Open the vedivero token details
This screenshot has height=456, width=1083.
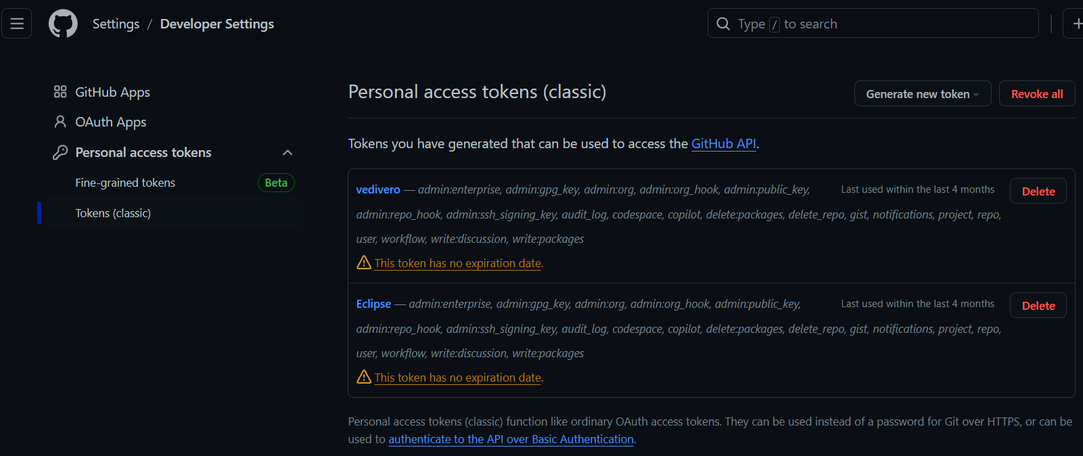click(x=378, y=189)
